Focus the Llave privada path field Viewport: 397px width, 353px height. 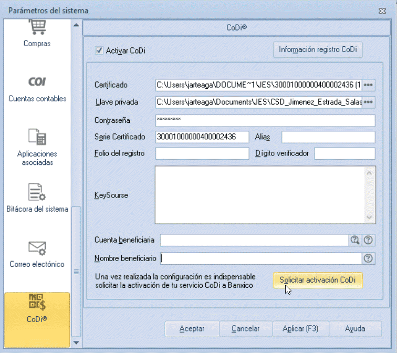point(259,102)
